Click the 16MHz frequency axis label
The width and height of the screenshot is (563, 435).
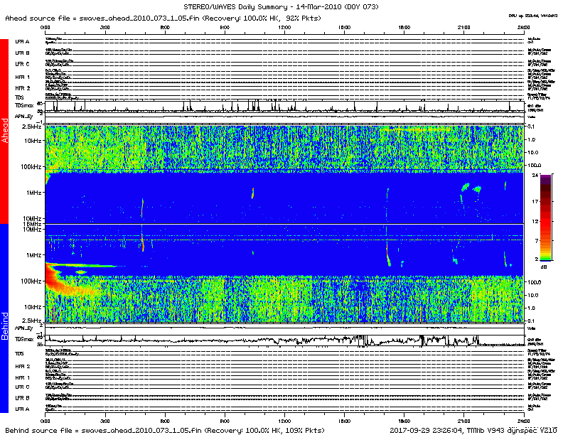[32, 224]
